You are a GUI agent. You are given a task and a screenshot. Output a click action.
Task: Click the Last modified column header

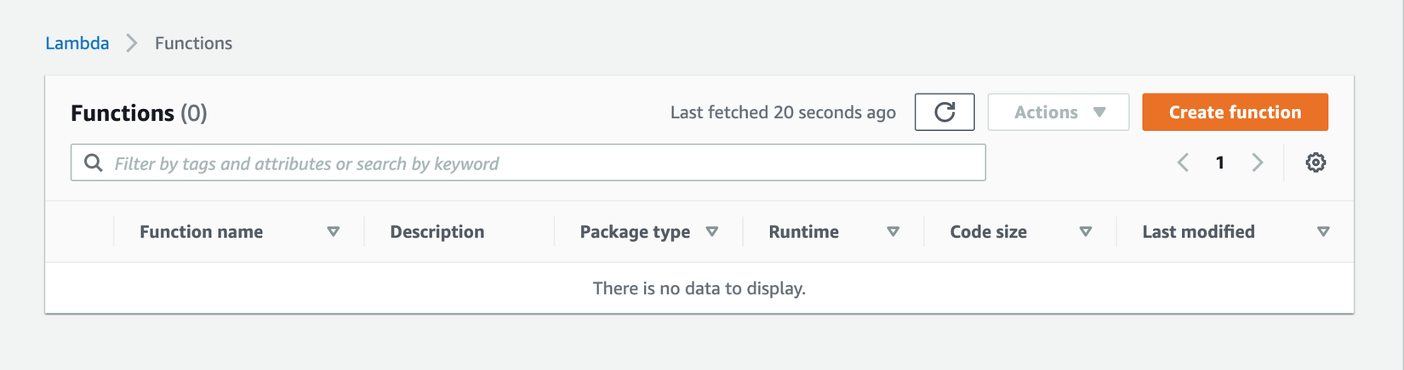coord(1198,231)
